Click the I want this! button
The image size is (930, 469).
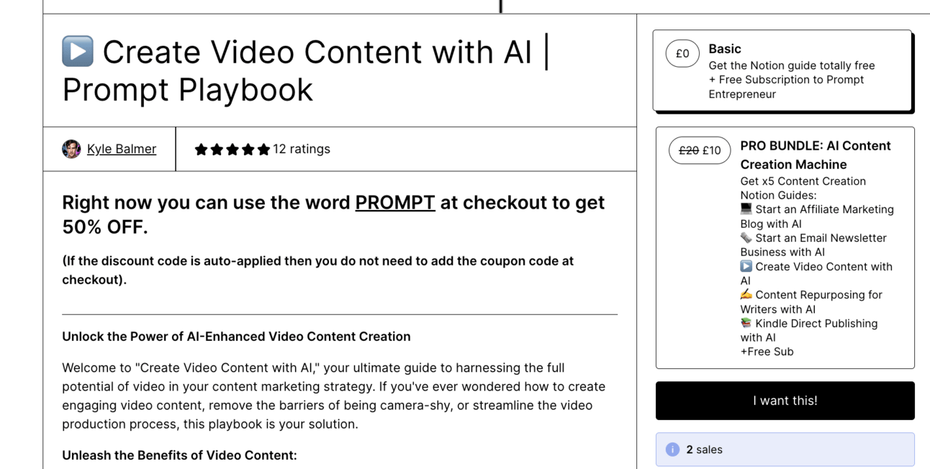coord(785,401)
